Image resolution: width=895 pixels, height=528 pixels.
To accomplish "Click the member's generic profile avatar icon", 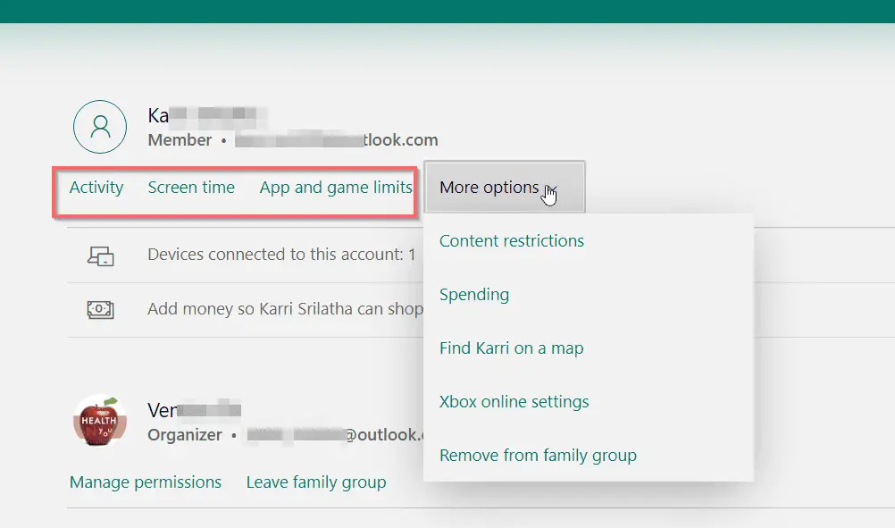I will tap(100, 127).
